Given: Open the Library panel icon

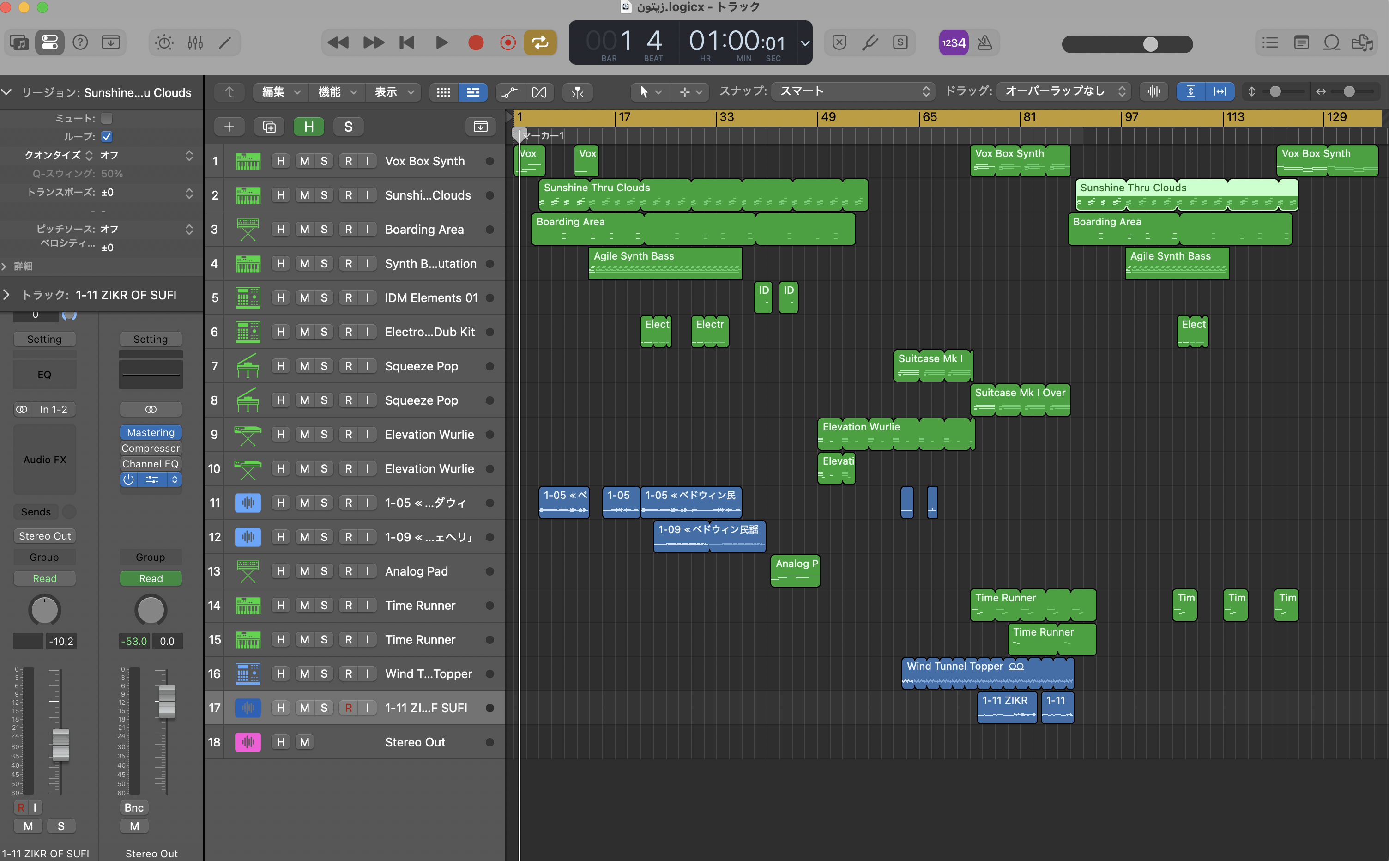Looking at the screenshot, I should (x=19, y=42).
